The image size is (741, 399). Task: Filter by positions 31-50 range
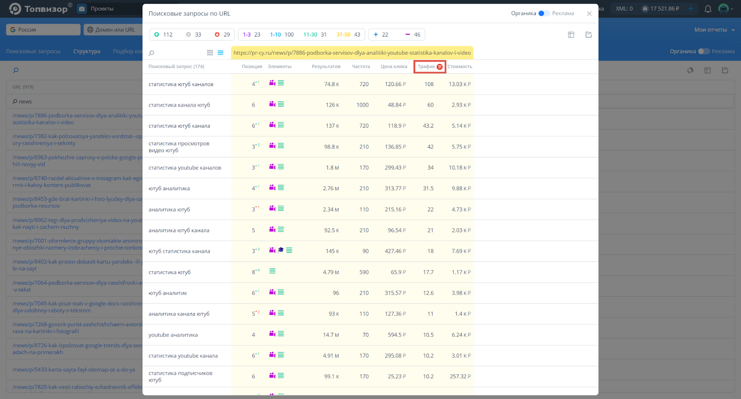tap(348, 35)
